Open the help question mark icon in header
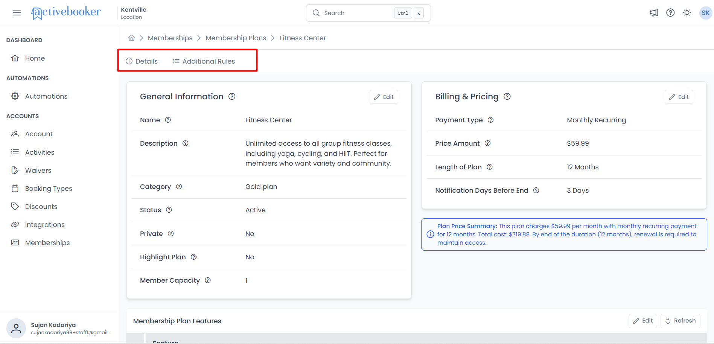This screenshot has height=344, width=714. (670, 13)
